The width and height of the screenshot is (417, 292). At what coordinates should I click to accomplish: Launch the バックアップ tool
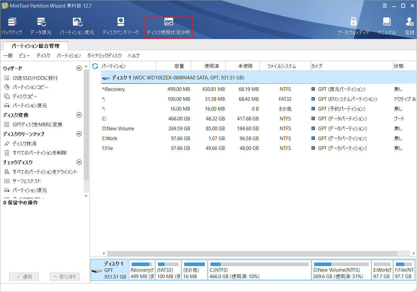[12, 26]
